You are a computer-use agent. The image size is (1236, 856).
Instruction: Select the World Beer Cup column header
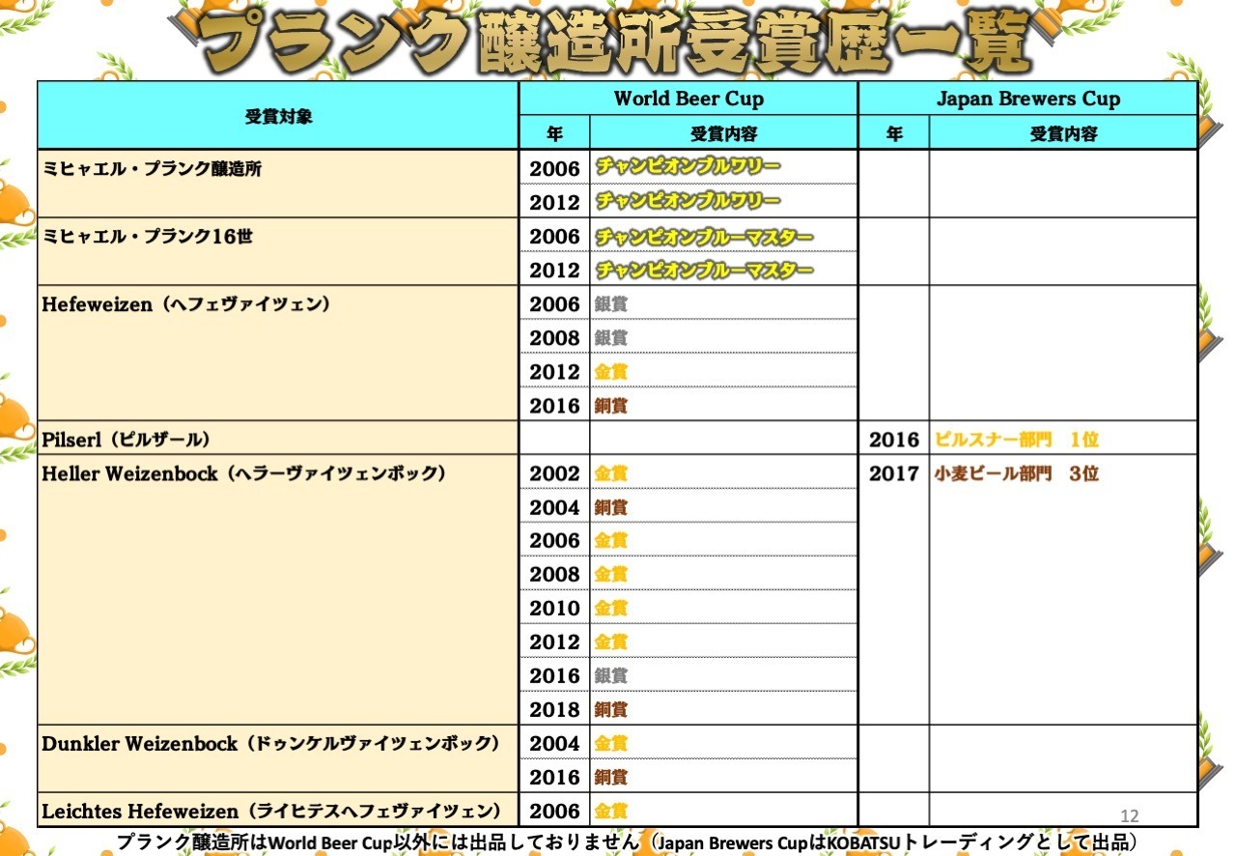(x=688, y=99)
